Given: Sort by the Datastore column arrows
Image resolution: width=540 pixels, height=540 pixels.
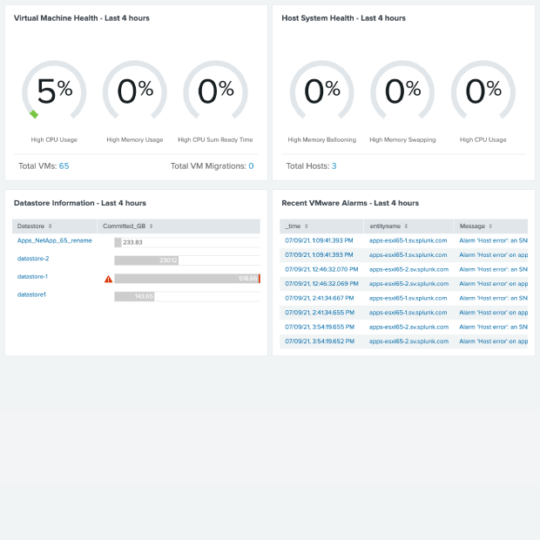Looking at the screenshot, I should click(51, 226).
